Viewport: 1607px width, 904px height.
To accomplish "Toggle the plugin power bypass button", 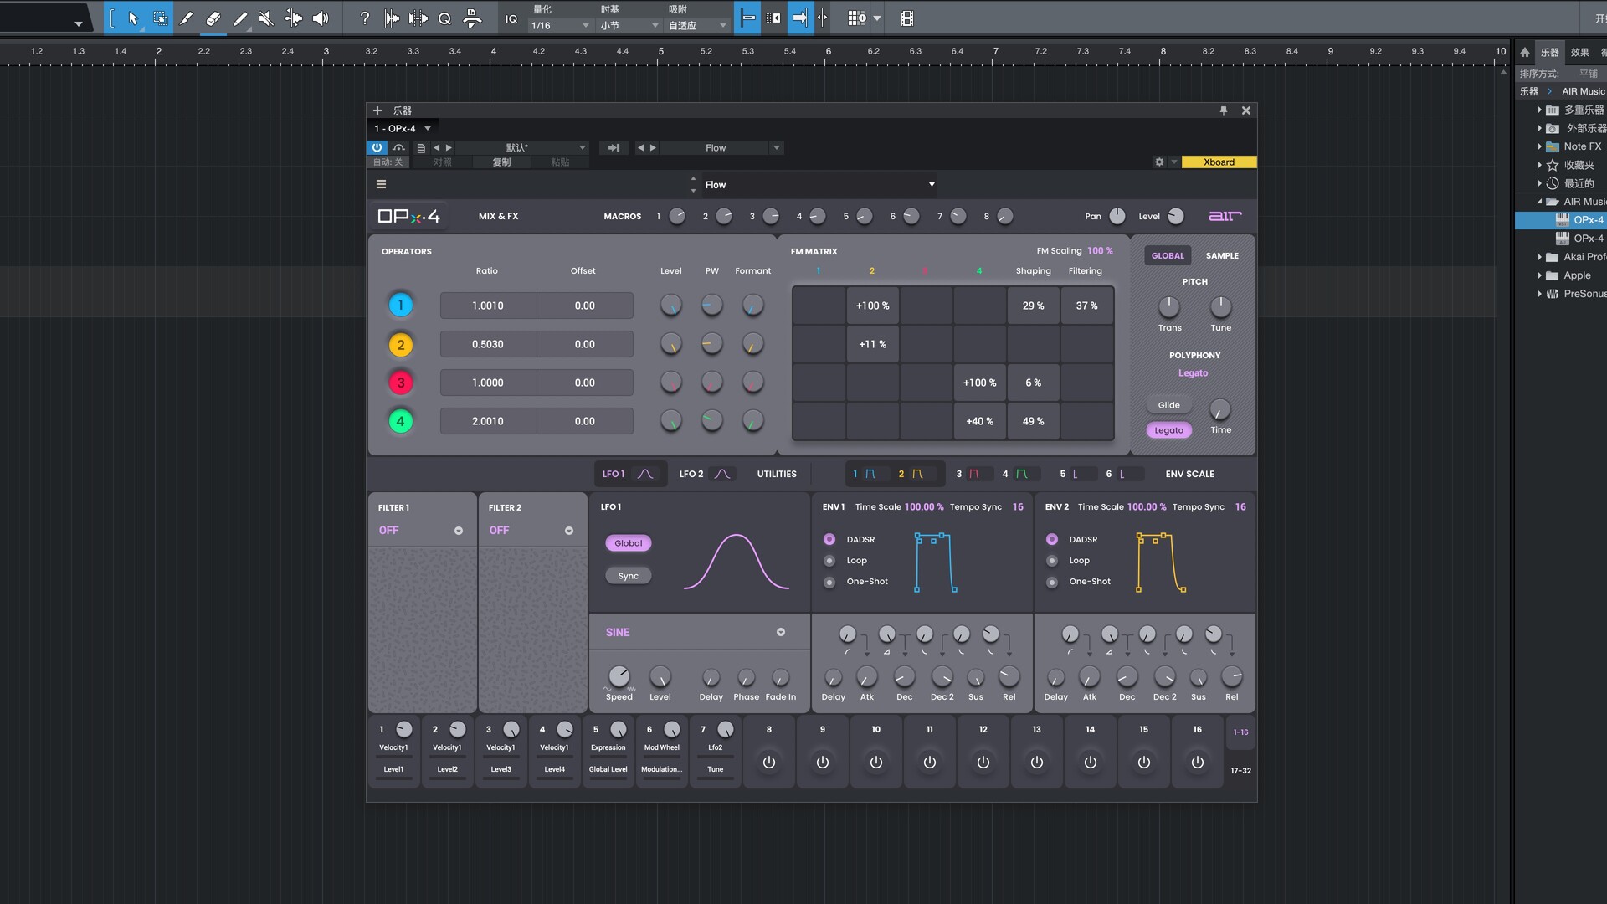I will (x=377, y=147).
